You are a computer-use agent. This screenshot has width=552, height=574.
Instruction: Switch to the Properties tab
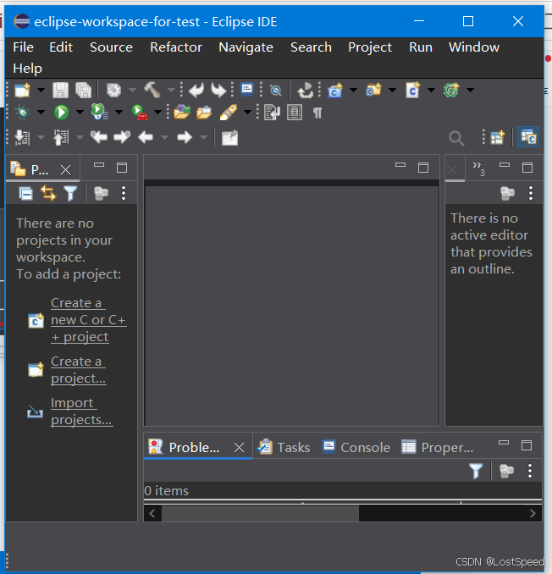[438, 447]
